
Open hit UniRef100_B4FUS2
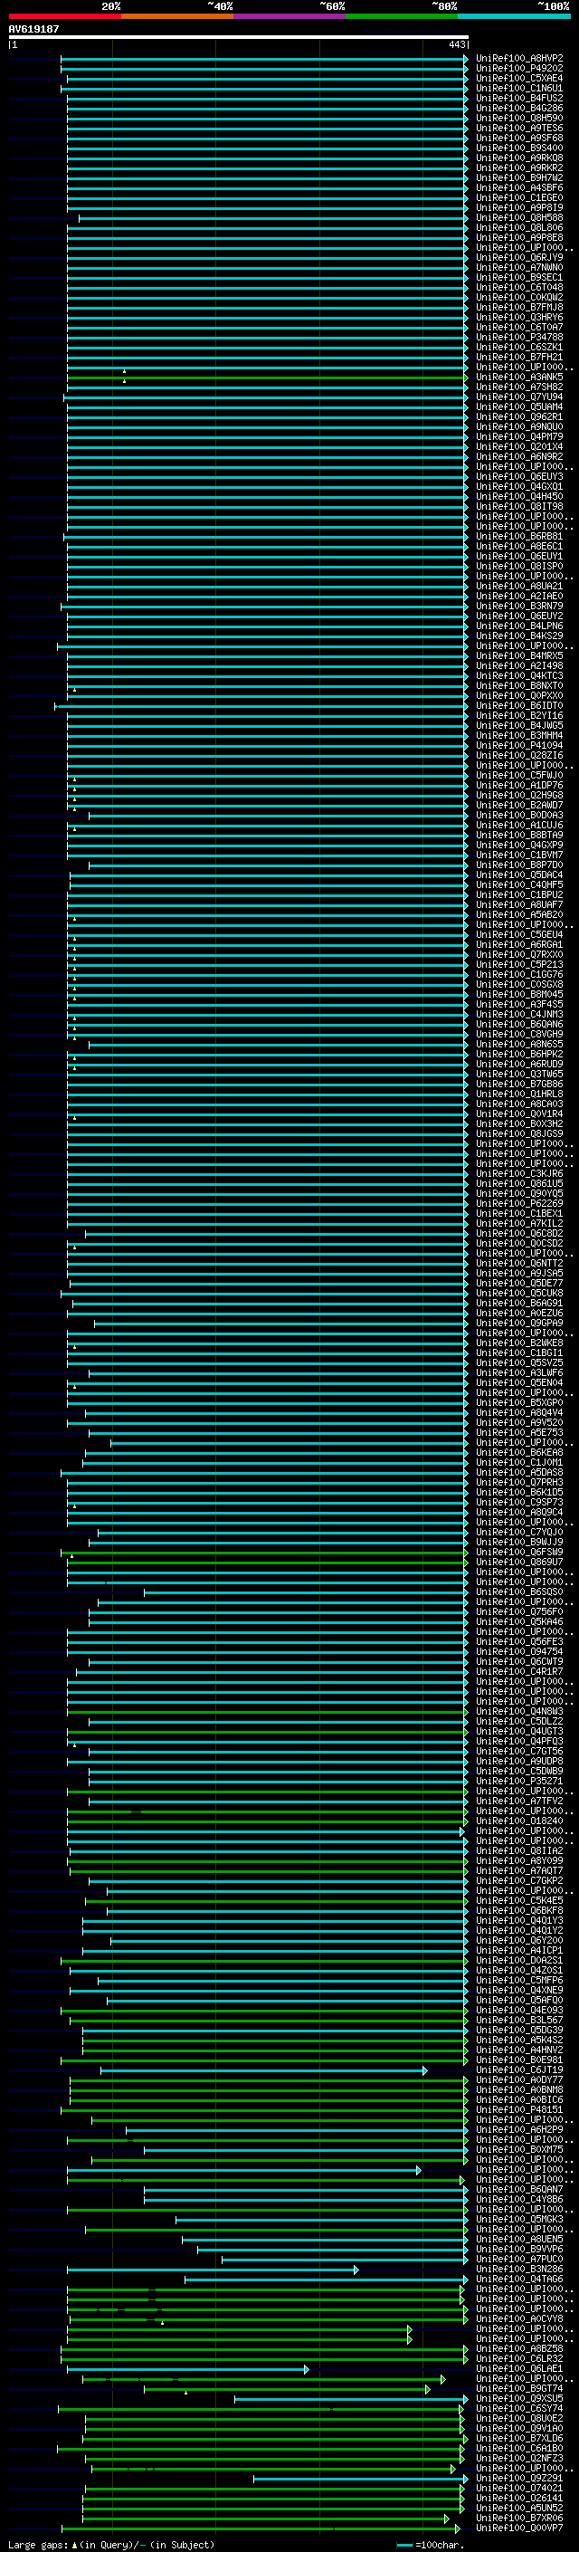coord(518,98)
